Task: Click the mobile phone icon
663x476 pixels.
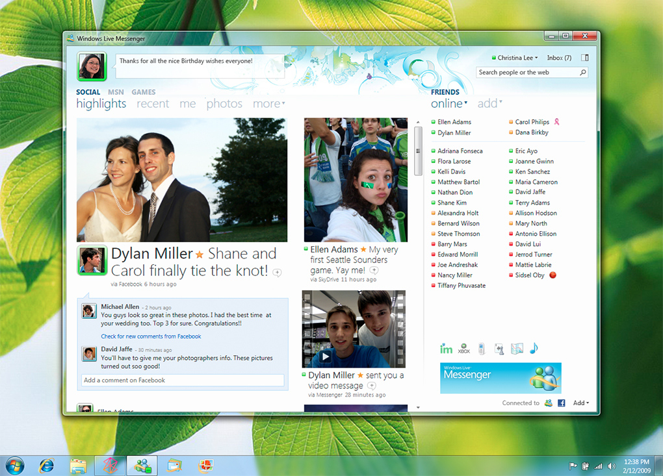Action: 481,349
